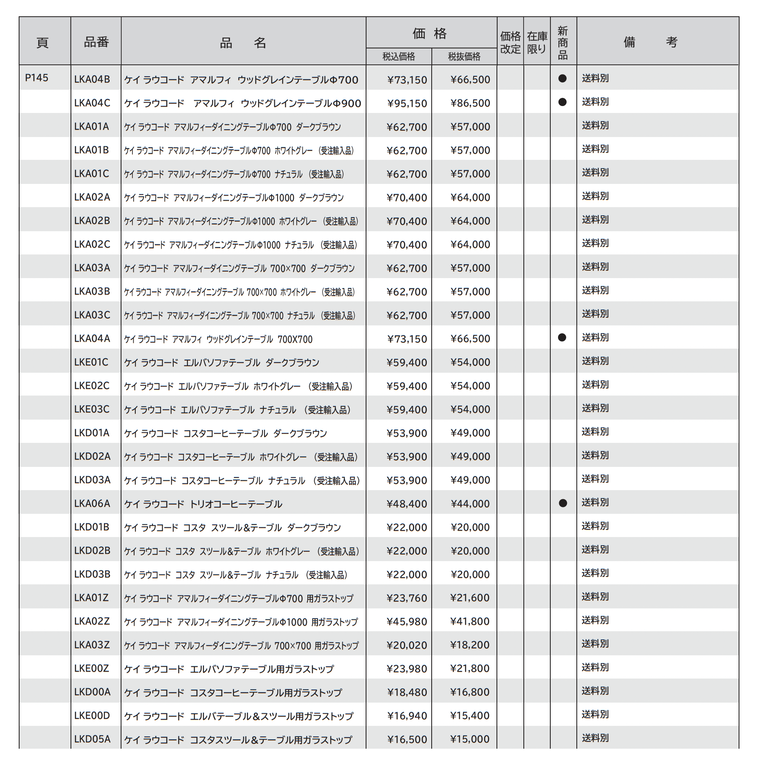Click product code LKE00Z
The width and height of the screenshot is (759, 765).
coord(92,668)
